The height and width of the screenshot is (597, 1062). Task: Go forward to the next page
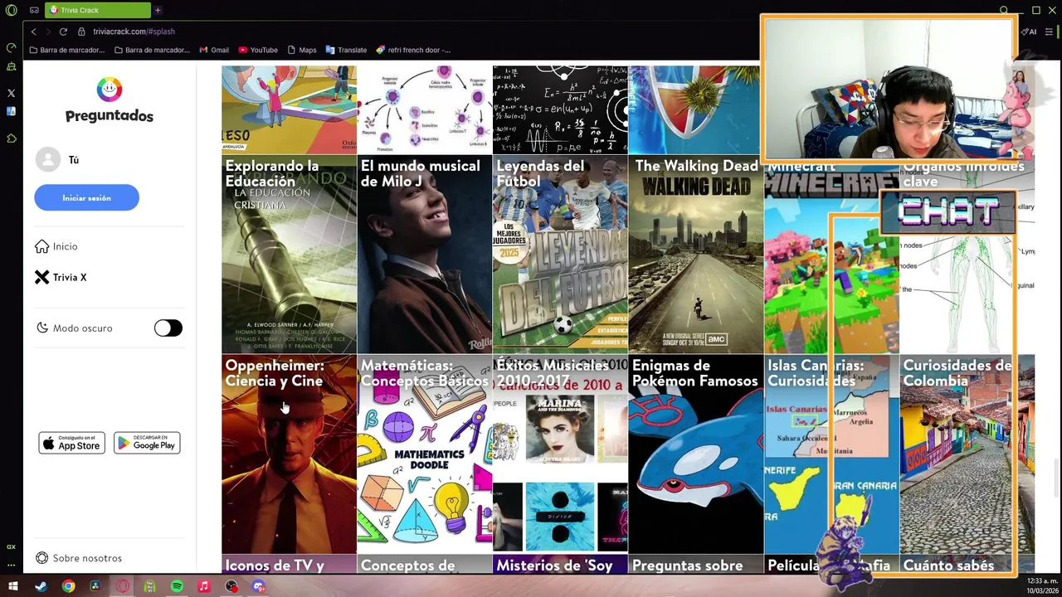(x=47, y=32)
